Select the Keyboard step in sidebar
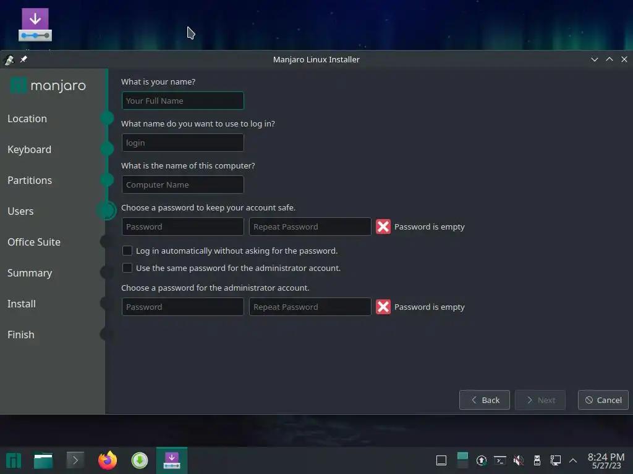 (30, 149)
